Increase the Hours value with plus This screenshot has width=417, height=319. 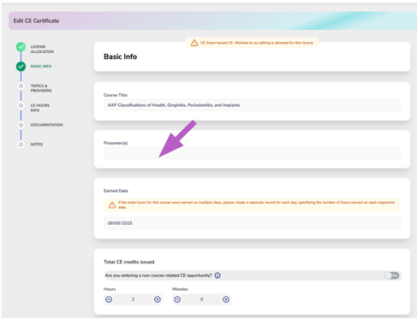[x=158, y=299]
